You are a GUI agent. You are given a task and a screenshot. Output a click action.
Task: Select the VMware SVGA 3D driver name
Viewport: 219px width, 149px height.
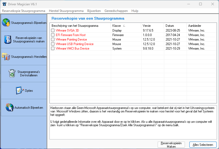(67, 30)
